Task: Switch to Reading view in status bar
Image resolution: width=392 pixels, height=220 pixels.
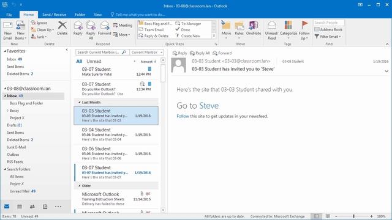Action: pyautogui.click(x=328, y=216)
